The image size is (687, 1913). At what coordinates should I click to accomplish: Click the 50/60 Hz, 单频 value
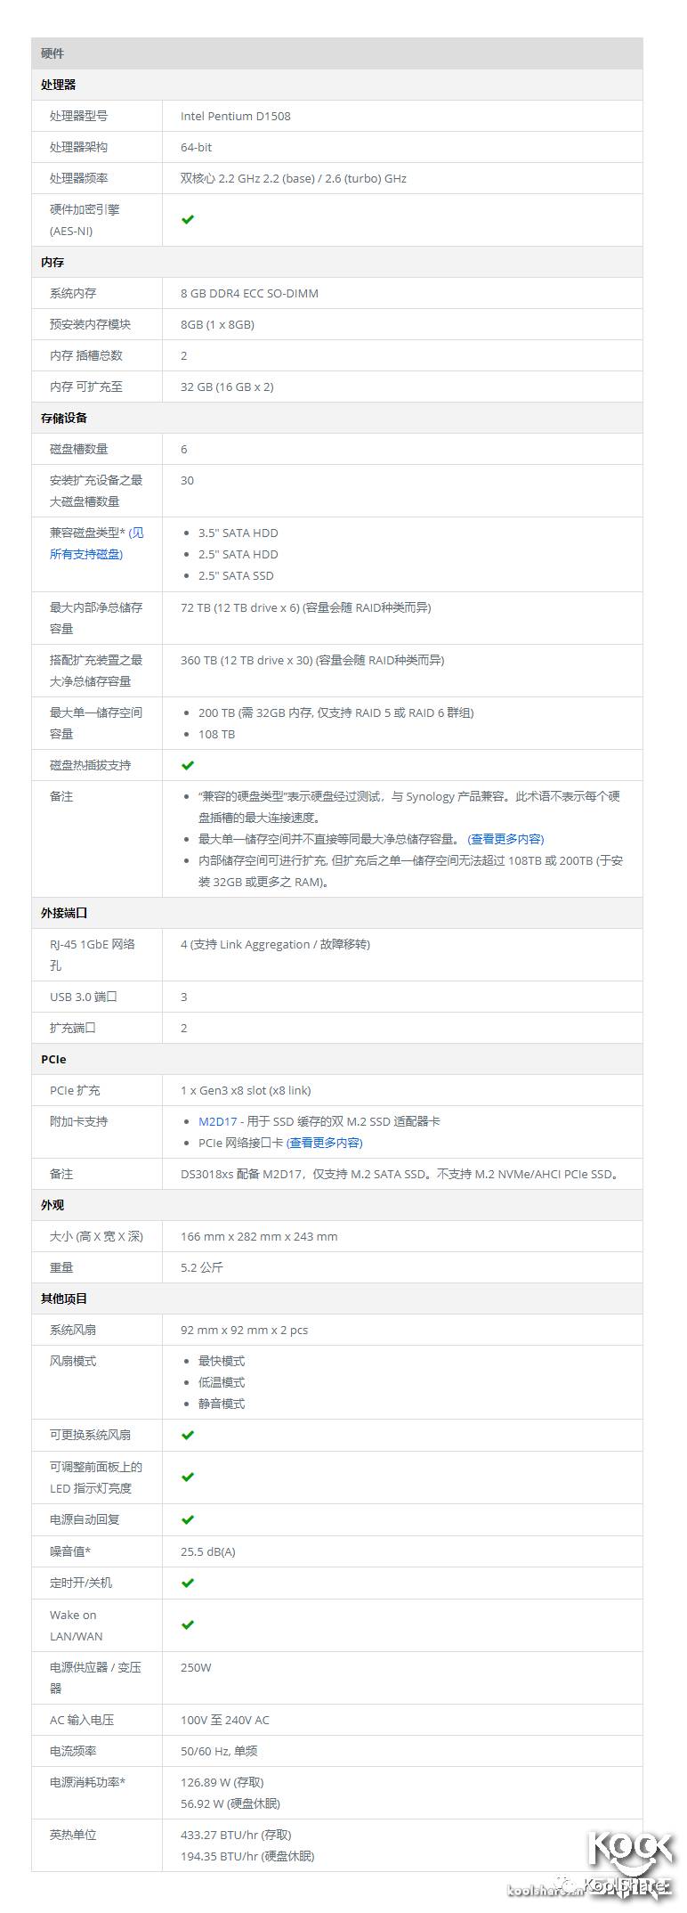[219, 1751]
